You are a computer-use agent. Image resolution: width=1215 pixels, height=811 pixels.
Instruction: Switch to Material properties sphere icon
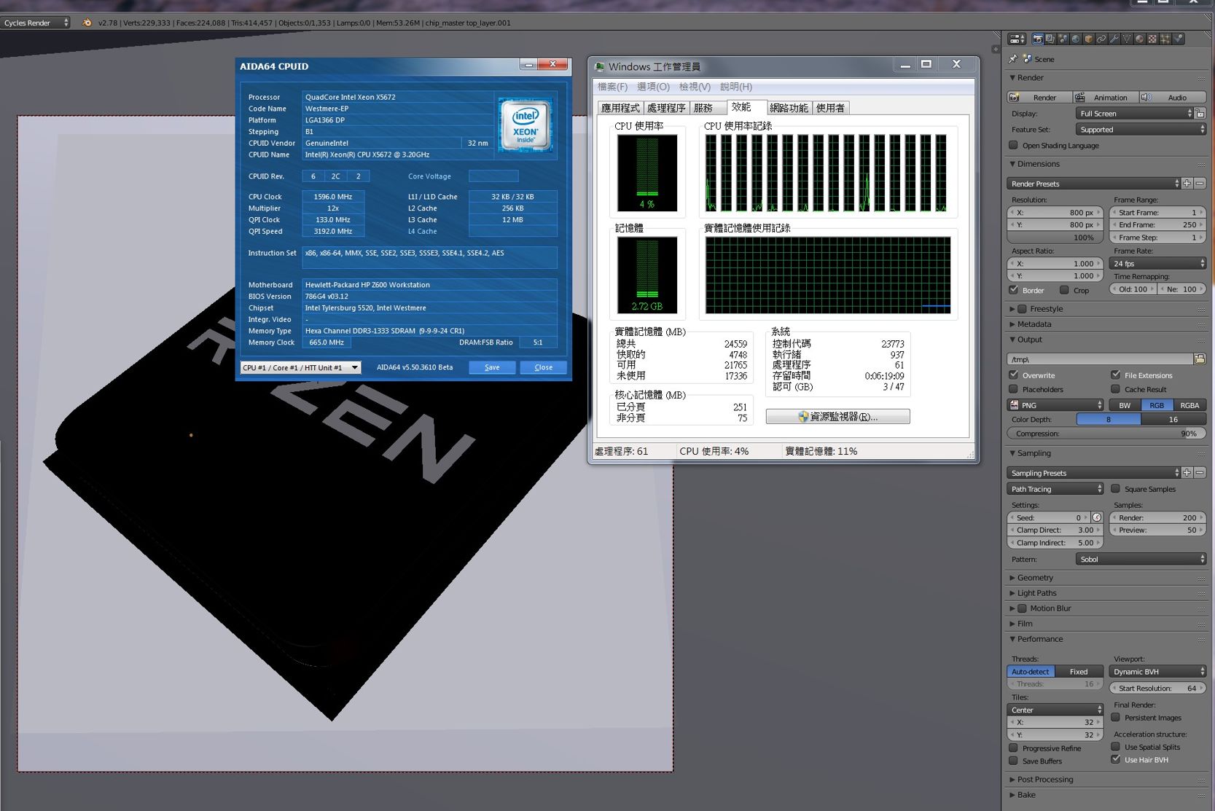click(1139, 39)
